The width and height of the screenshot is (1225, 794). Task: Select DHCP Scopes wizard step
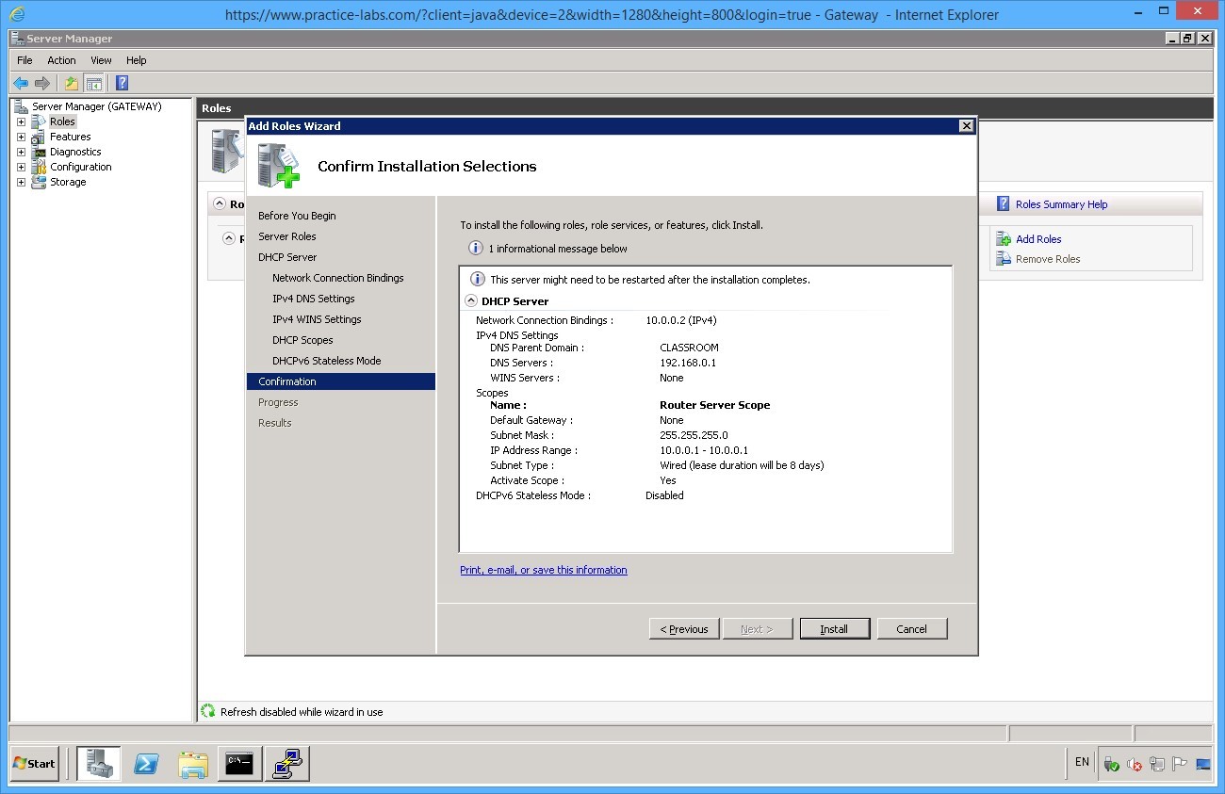tap(302, 341)
